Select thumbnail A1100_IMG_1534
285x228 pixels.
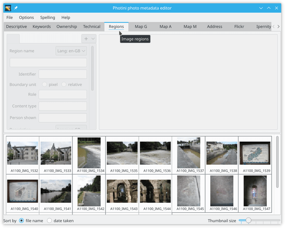click(x=89, y=155)
